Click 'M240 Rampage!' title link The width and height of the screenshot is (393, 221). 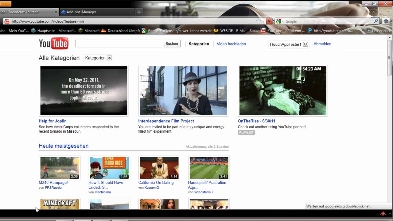(x=53, y=182)
